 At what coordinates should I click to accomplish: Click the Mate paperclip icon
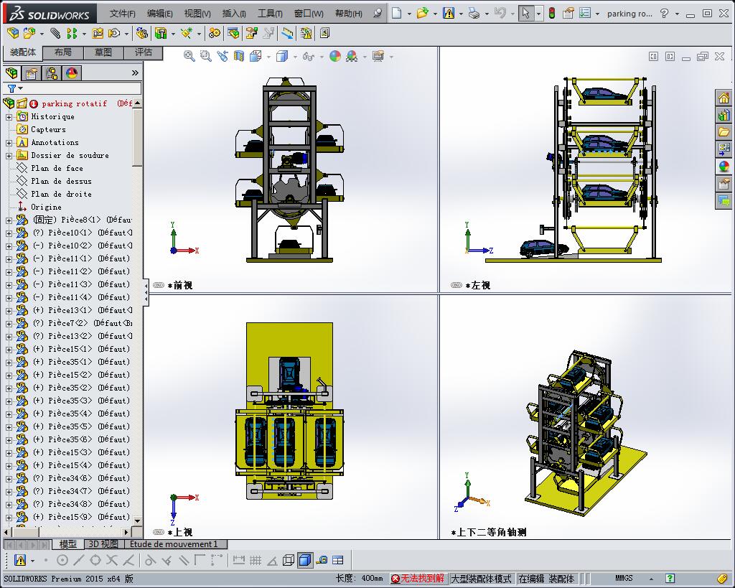pos(55,33)
